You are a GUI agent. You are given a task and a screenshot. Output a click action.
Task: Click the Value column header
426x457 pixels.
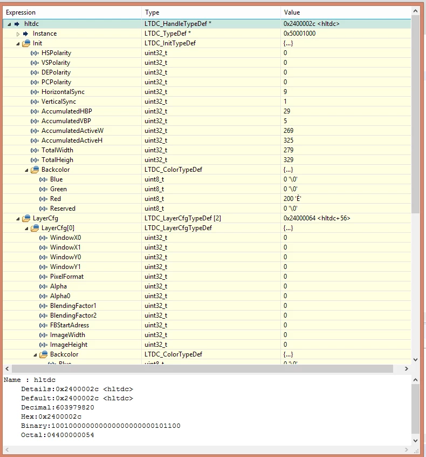(x=346, y=12)
